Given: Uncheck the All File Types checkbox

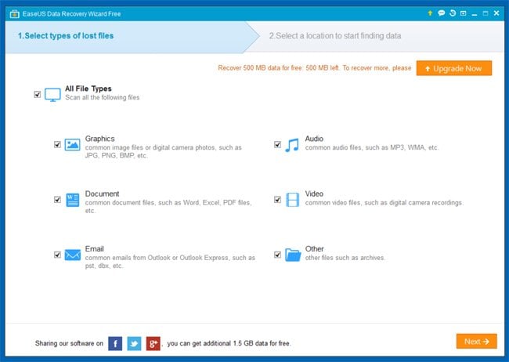Looking at the screenshot, I should (x=38, y=95).
